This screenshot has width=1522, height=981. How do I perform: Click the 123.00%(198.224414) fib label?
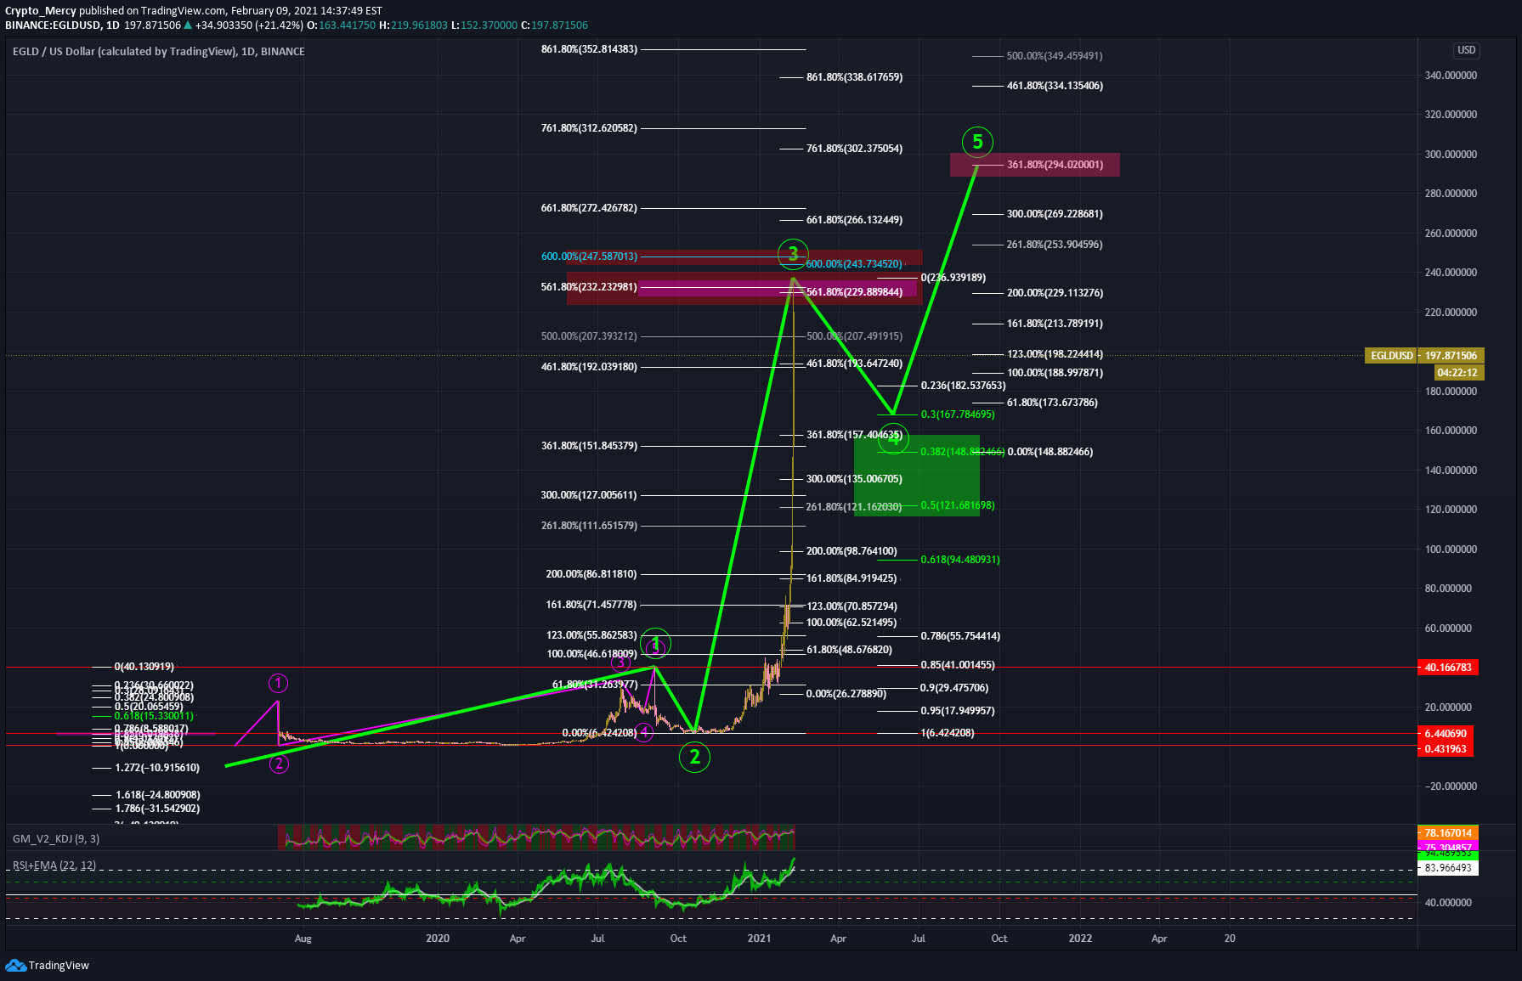(x=1055, y=354)
